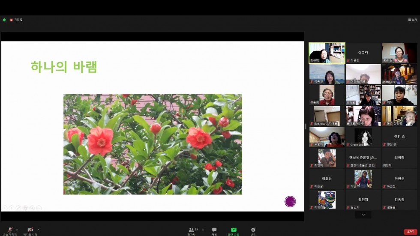Click the slide zoom magnifier icon
Image resolution: width=420 pixels, height=236 pixels.
[x=32, y=208]
